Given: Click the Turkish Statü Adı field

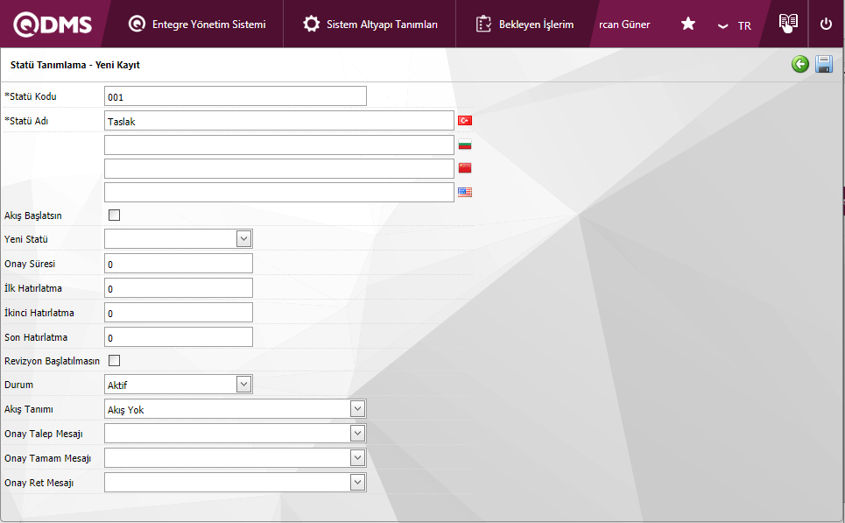Looking at the screenshot, I should point(279,121).
